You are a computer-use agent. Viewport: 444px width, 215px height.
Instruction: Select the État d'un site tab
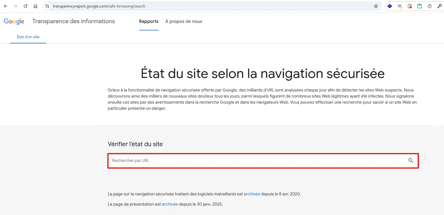click(x=28, y=37)
